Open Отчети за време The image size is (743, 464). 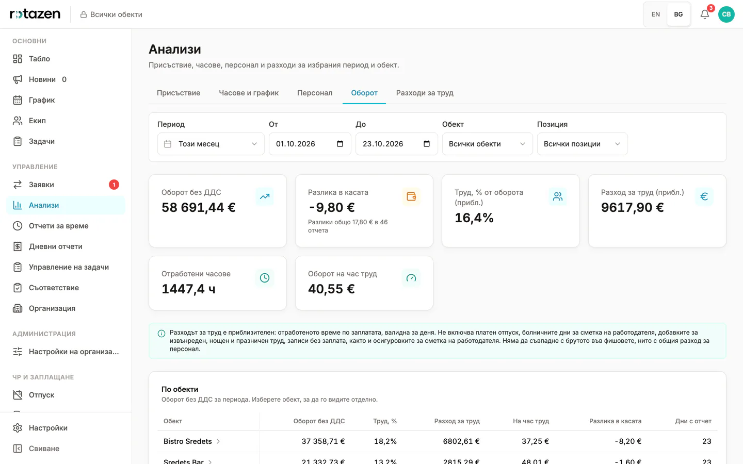pyautogui.click(x=66, y=226)
